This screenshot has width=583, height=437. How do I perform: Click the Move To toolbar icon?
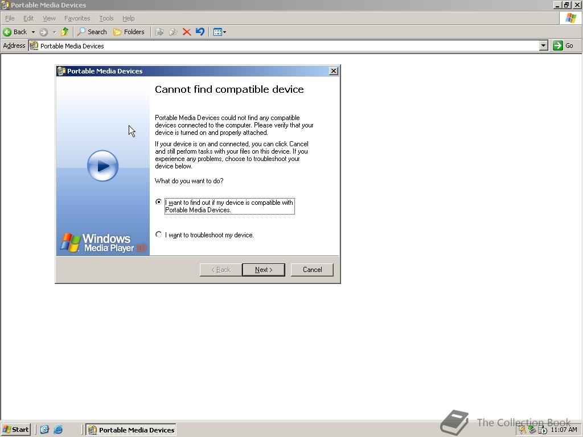[159, 32]
